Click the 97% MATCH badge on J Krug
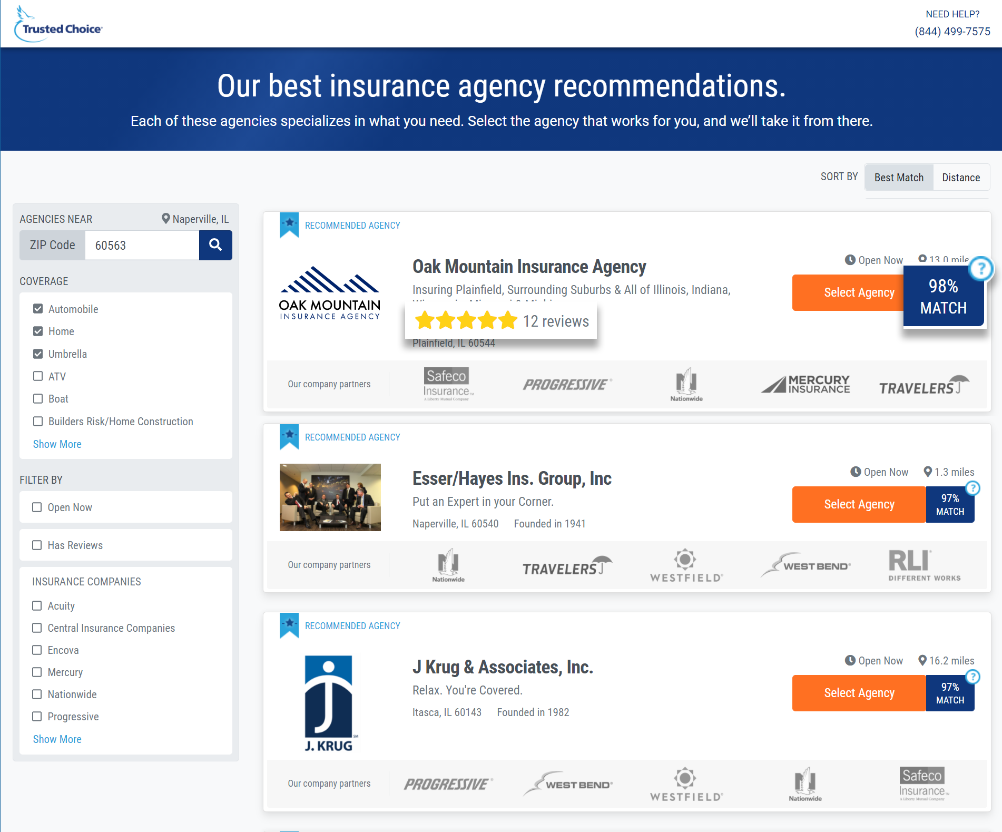1002x832 pixels. (950, 693)
